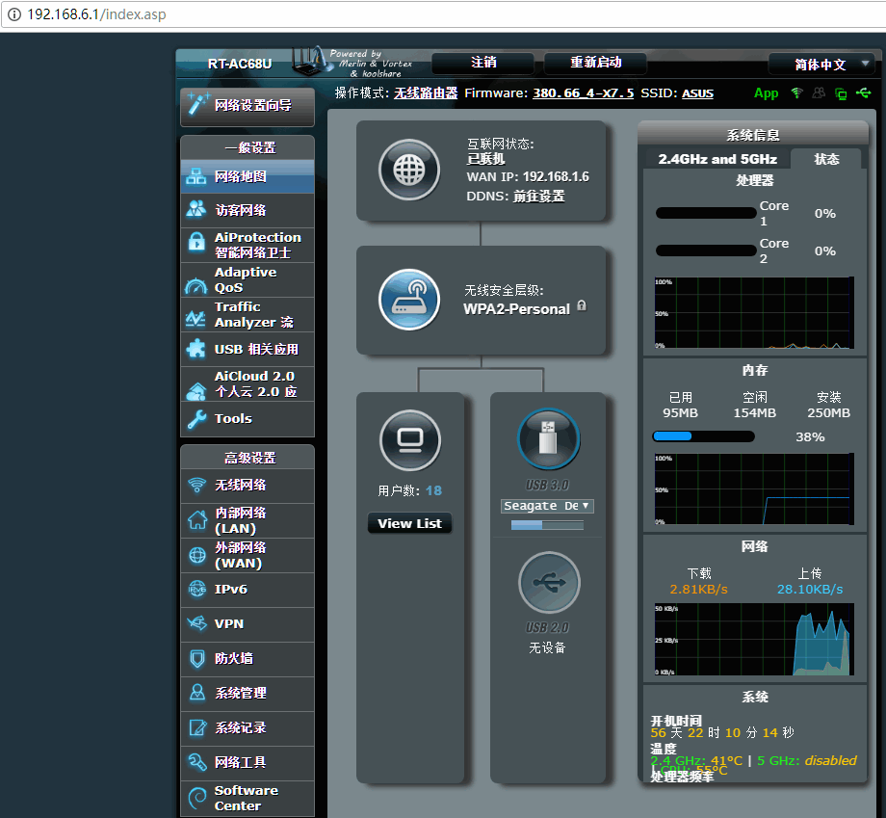
Task: Click the 注销 logout button
Action: click(483, 63)
